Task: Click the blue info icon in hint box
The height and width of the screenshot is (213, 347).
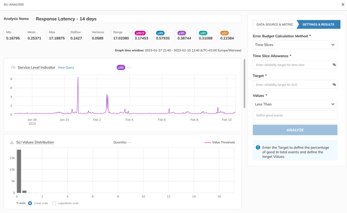Action: [x=258, y=147]
